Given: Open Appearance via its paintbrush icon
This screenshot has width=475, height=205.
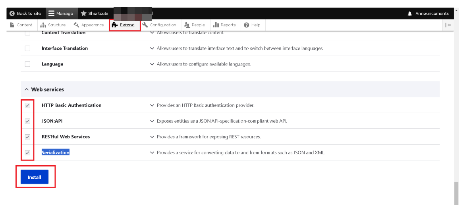Looking at the screenshot, I should pyautogui.click(x=77, y=25).
